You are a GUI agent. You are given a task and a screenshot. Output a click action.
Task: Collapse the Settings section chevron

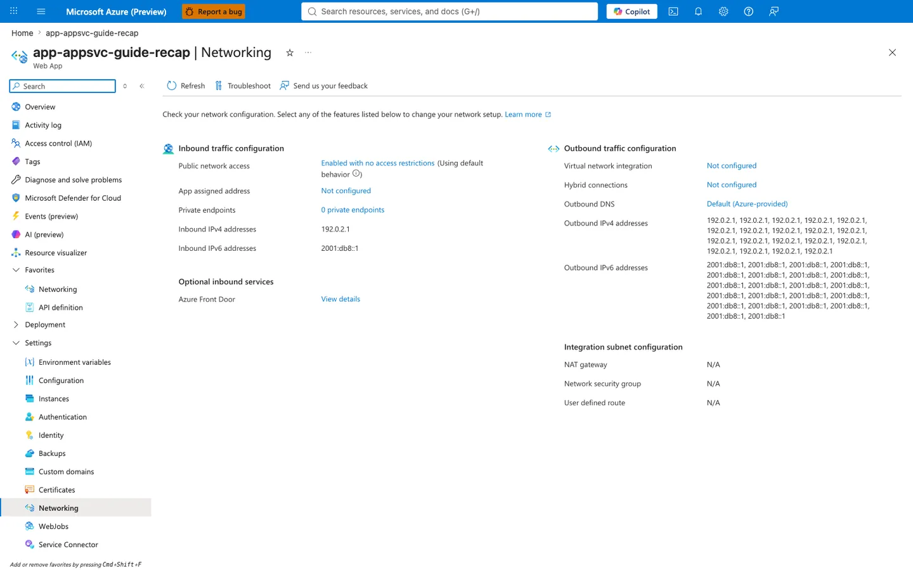(x=16, y=343)
